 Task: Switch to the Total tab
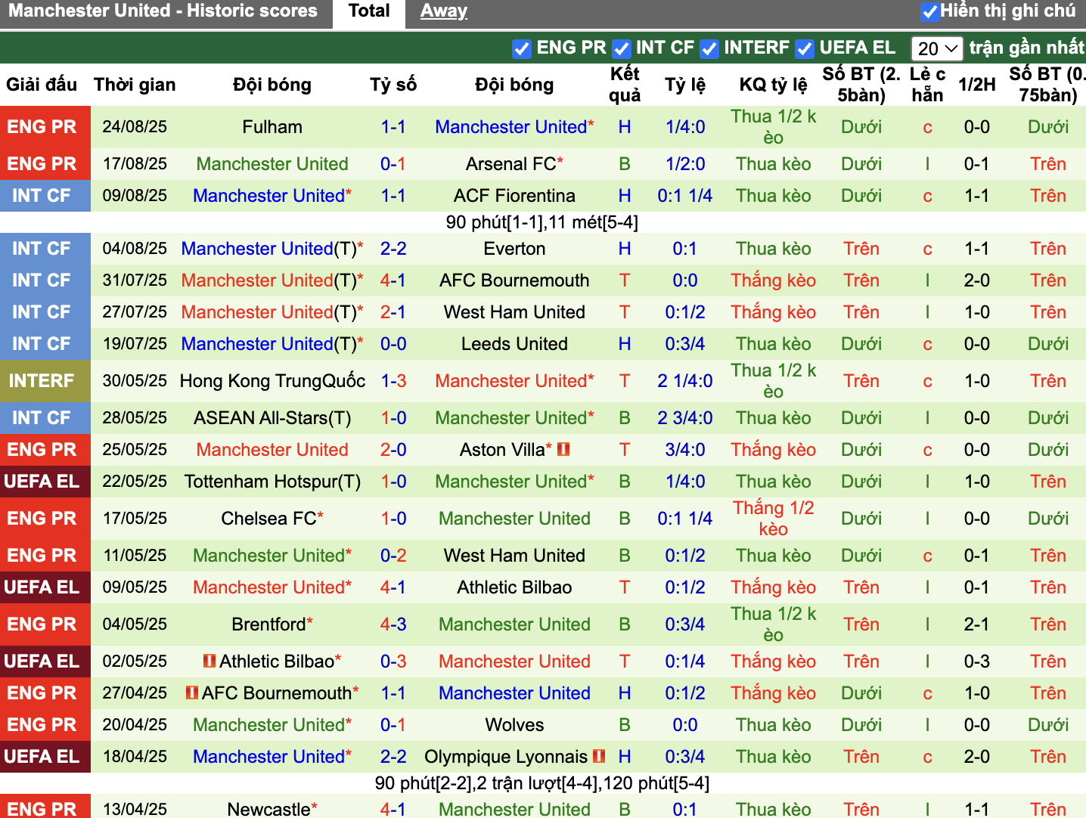click(x=369, y=11)
